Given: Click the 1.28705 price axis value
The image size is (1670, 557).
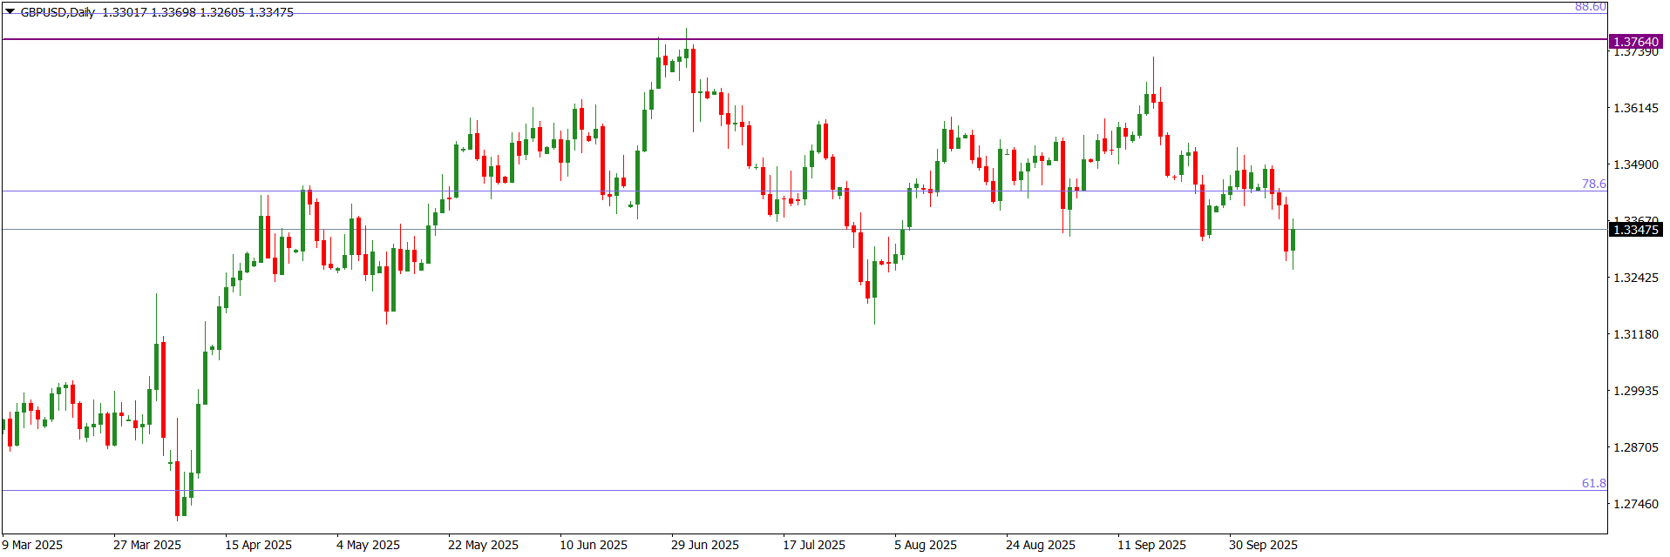Looking at the screenshot, I should 1636,447.
